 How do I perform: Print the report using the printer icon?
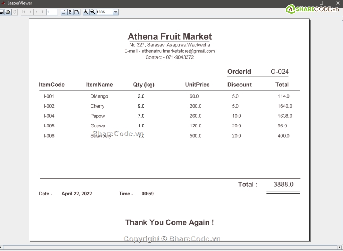tap(8, 12)
